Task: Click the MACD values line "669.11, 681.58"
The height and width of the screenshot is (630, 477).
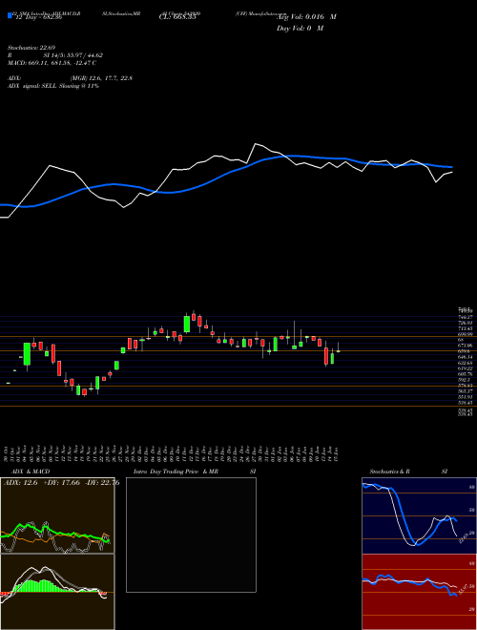Action: click(x=51, y=63)
